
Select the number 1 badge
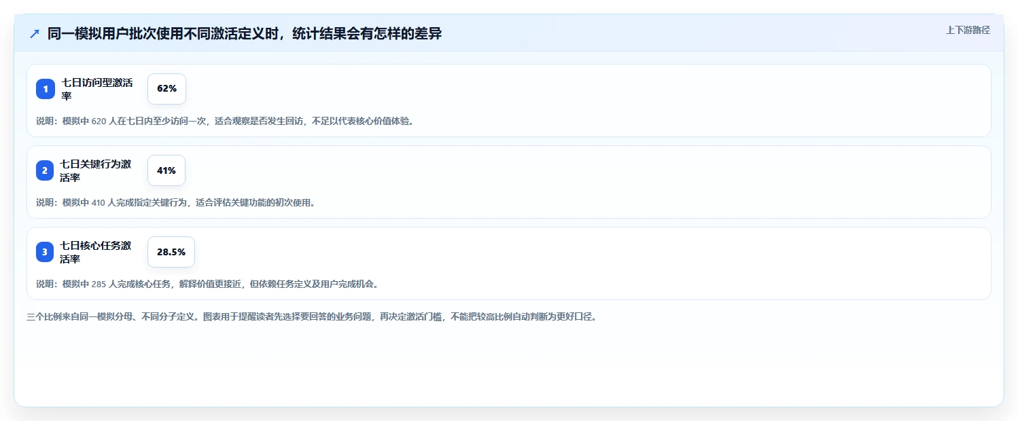pyautogui.click(x=46, y=89)
